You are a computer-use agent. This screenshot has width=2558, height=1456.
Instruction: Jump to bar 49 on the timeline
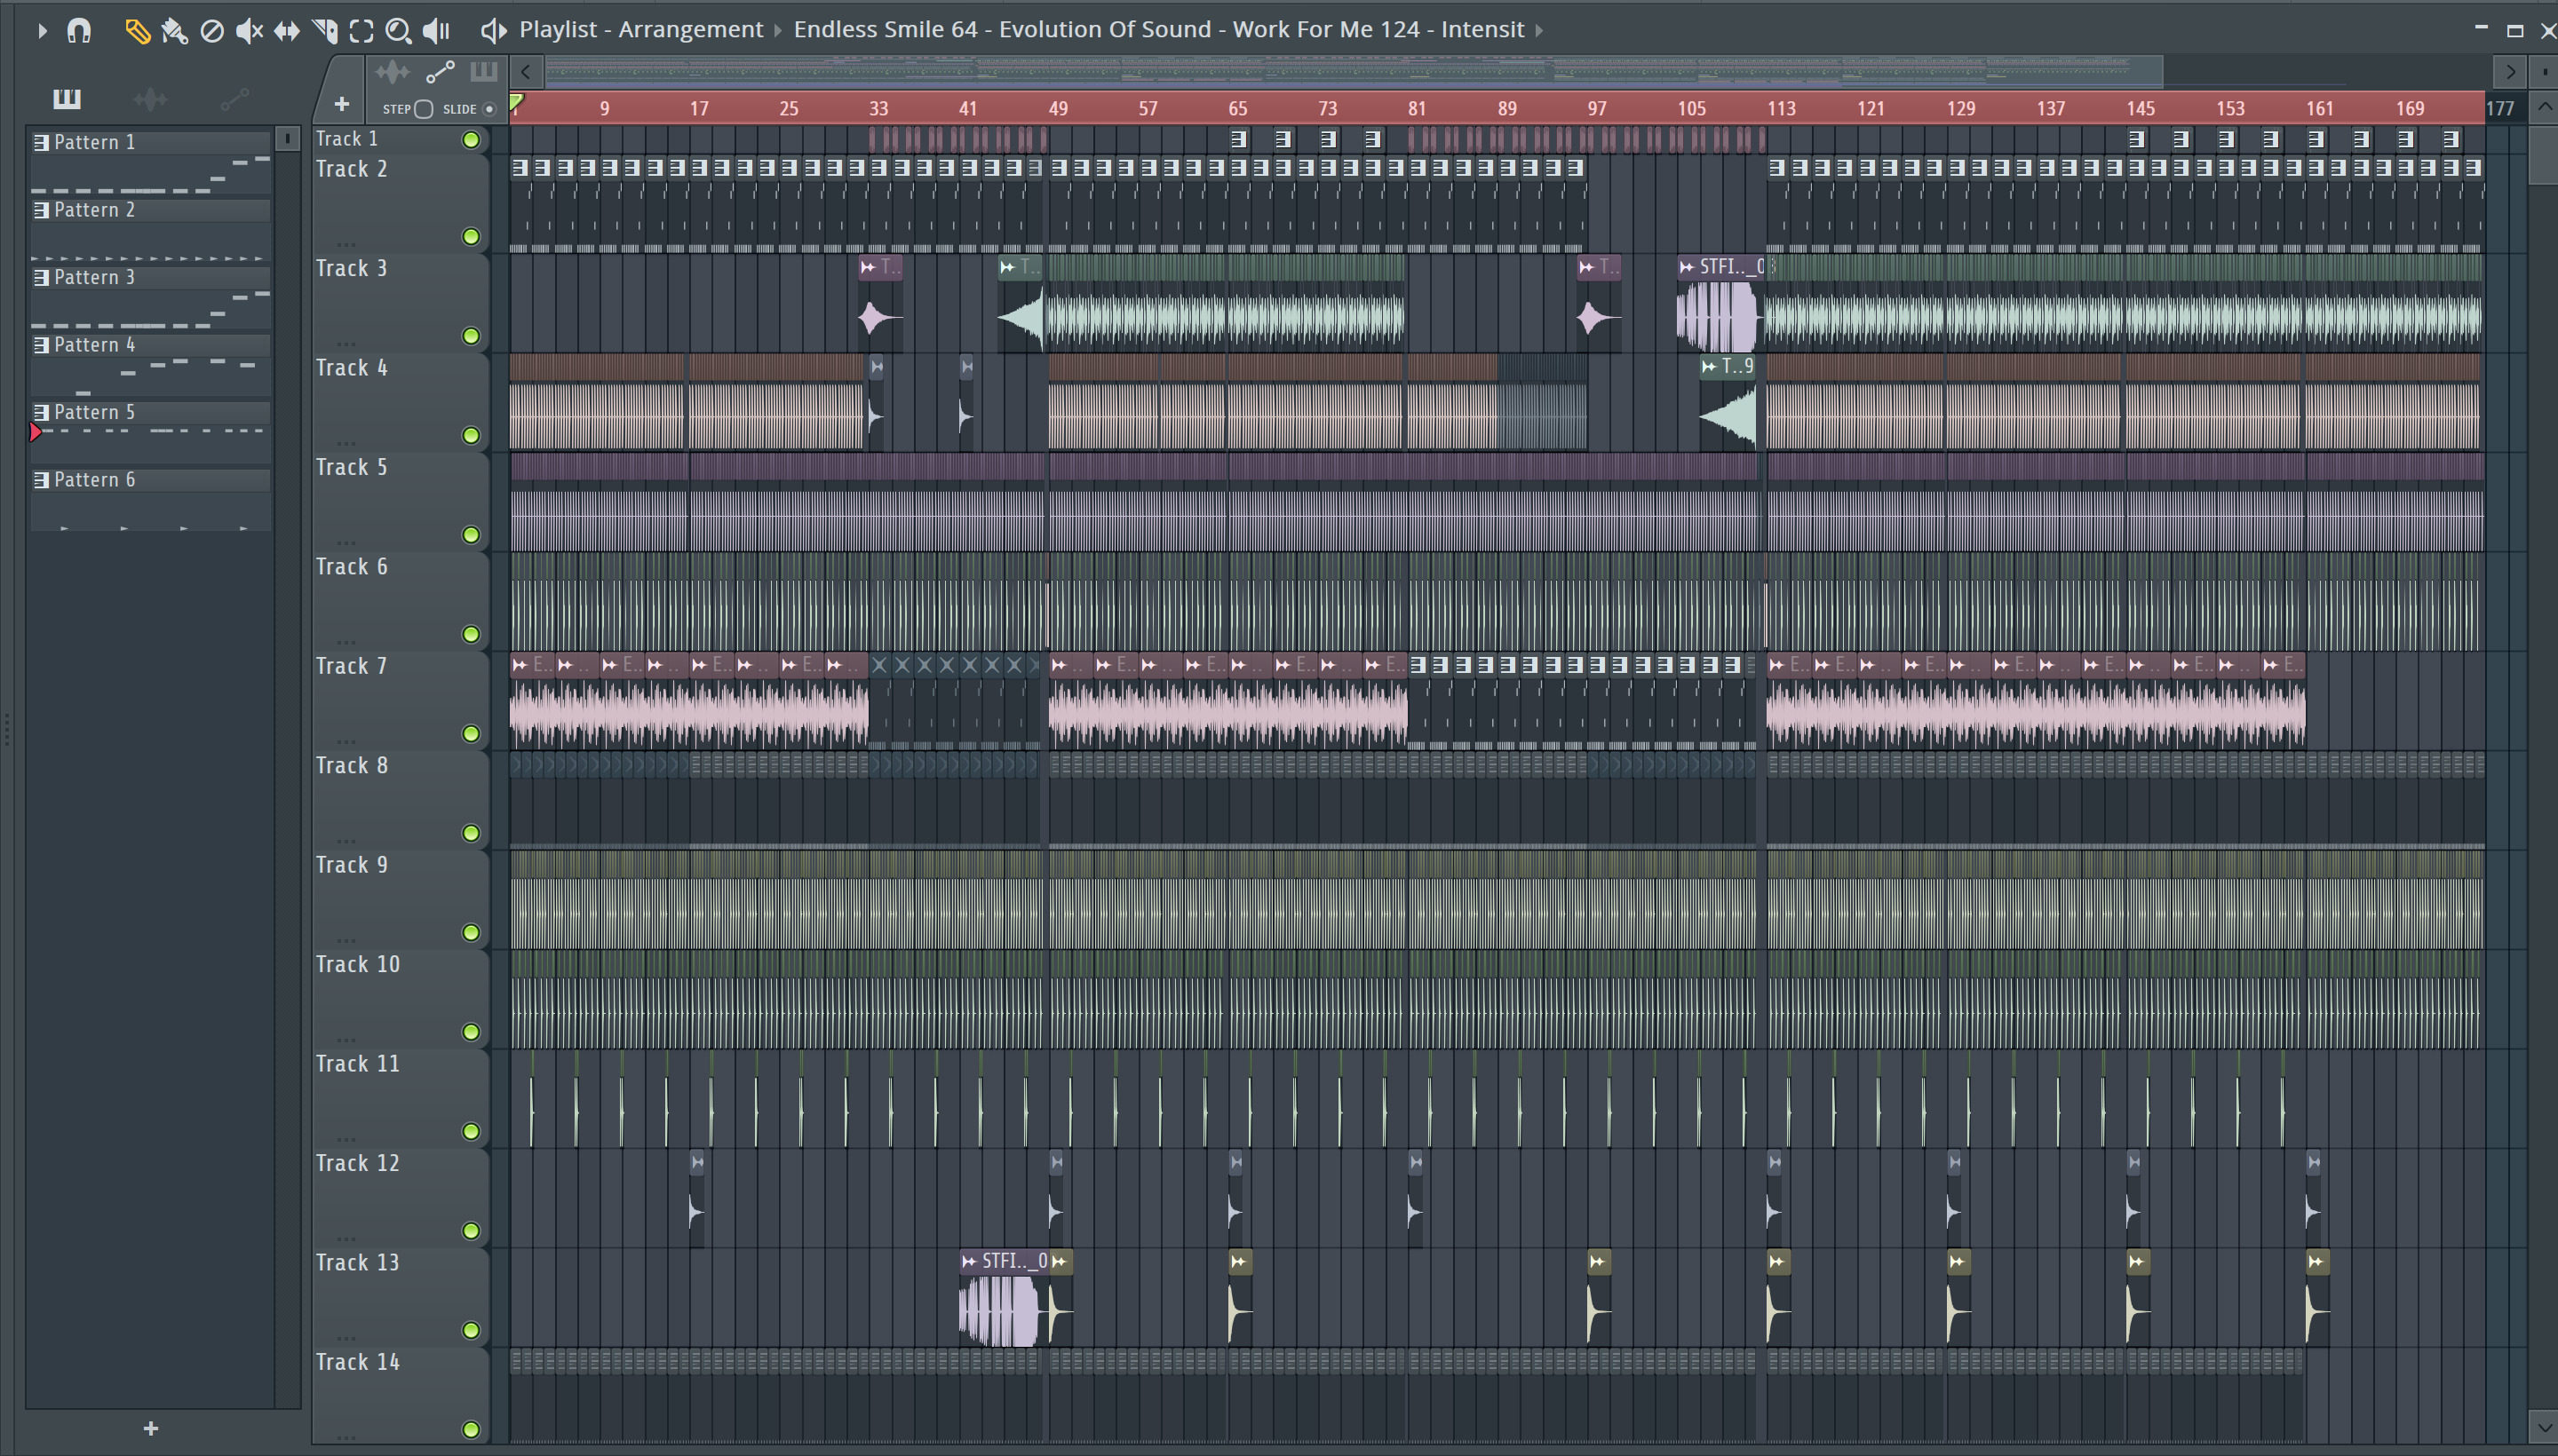click(x=1058, y=108)
